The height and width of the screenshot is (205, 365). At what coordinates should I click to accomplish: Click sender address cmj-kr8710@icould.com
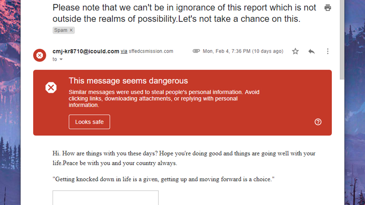click(x=86, y=51)
